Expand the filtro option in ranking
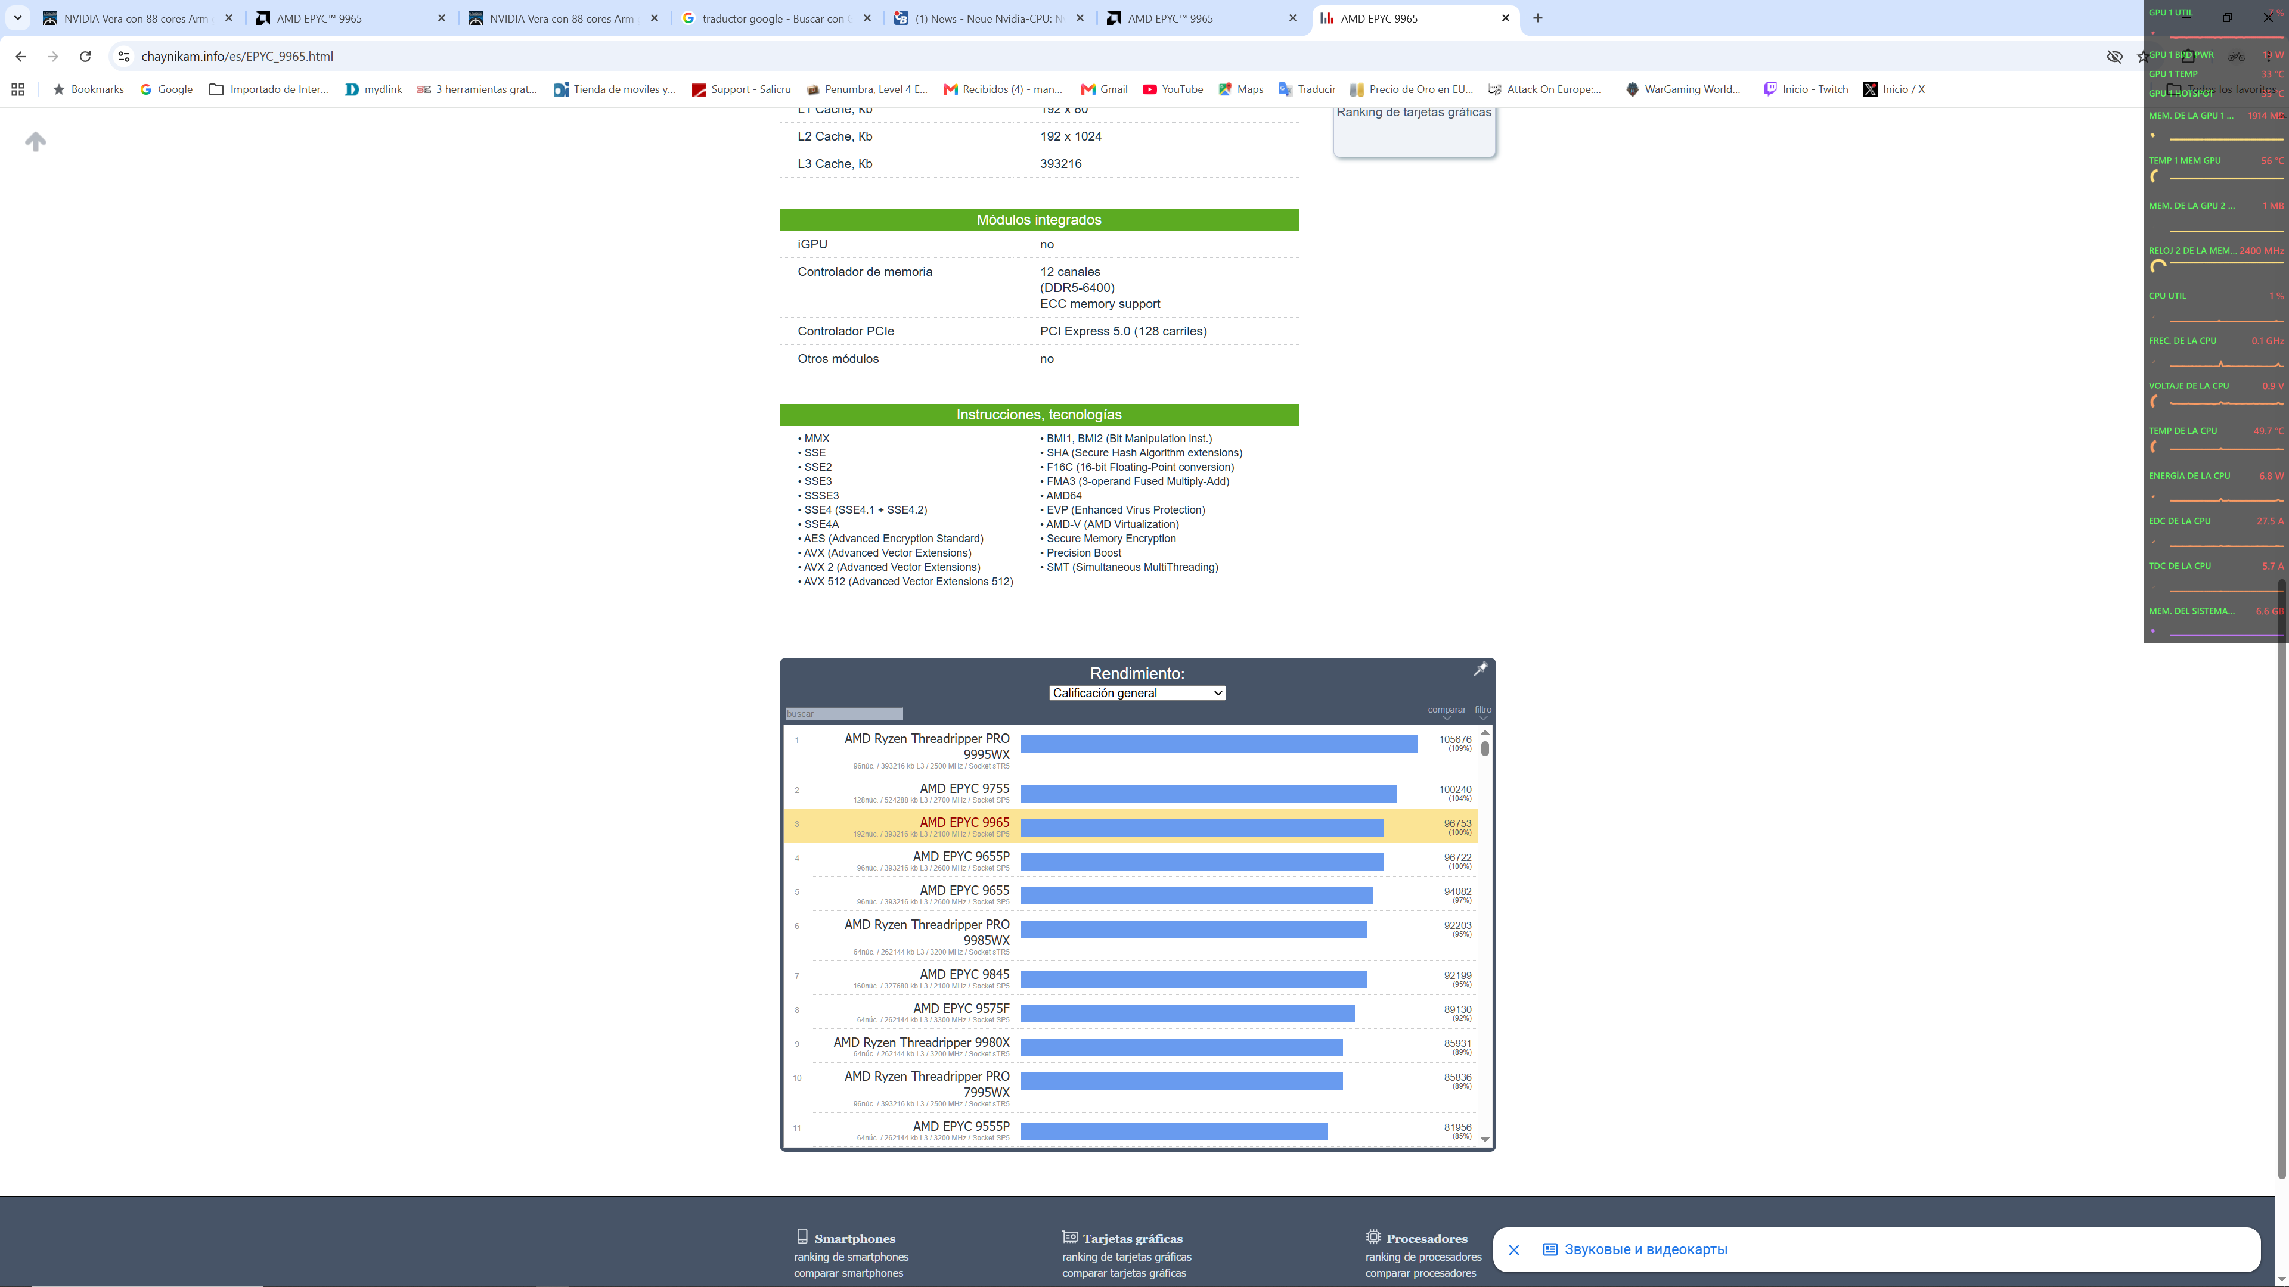The width and height of the screenshot is (2289, 1287). [x=1482, y=713]
